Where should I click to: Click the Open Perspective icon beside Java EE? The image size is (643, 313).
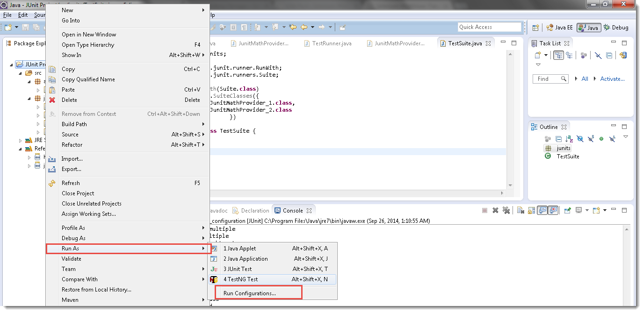535,28
